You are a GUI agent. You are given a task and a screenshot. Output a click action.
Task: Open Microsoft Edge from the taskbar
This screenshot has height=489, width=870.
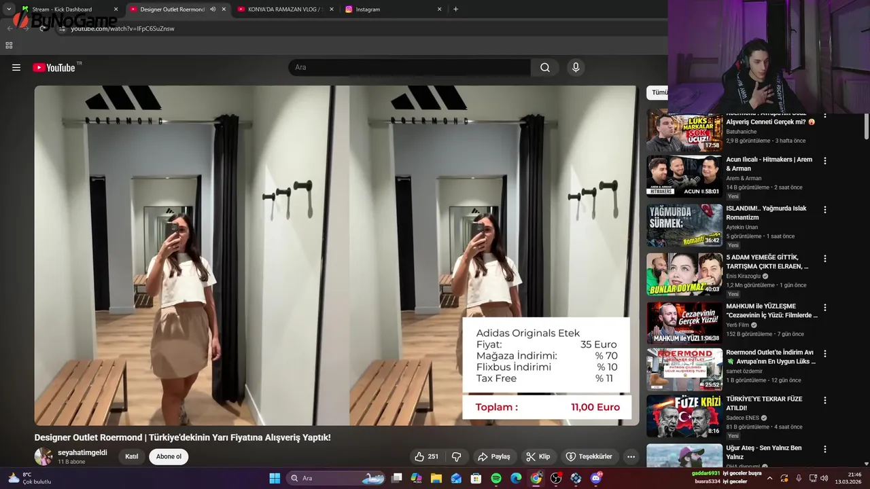click(x=516, y=478)
